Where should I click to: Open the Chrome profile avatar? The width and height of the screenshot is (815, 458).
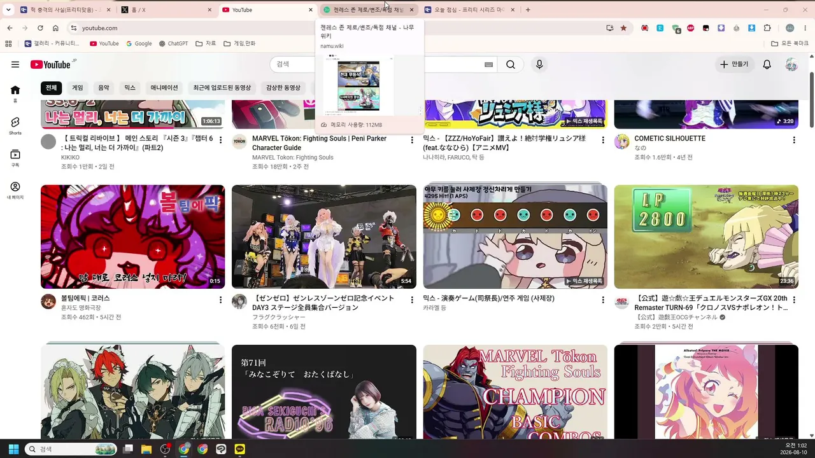tap(790, 28)
